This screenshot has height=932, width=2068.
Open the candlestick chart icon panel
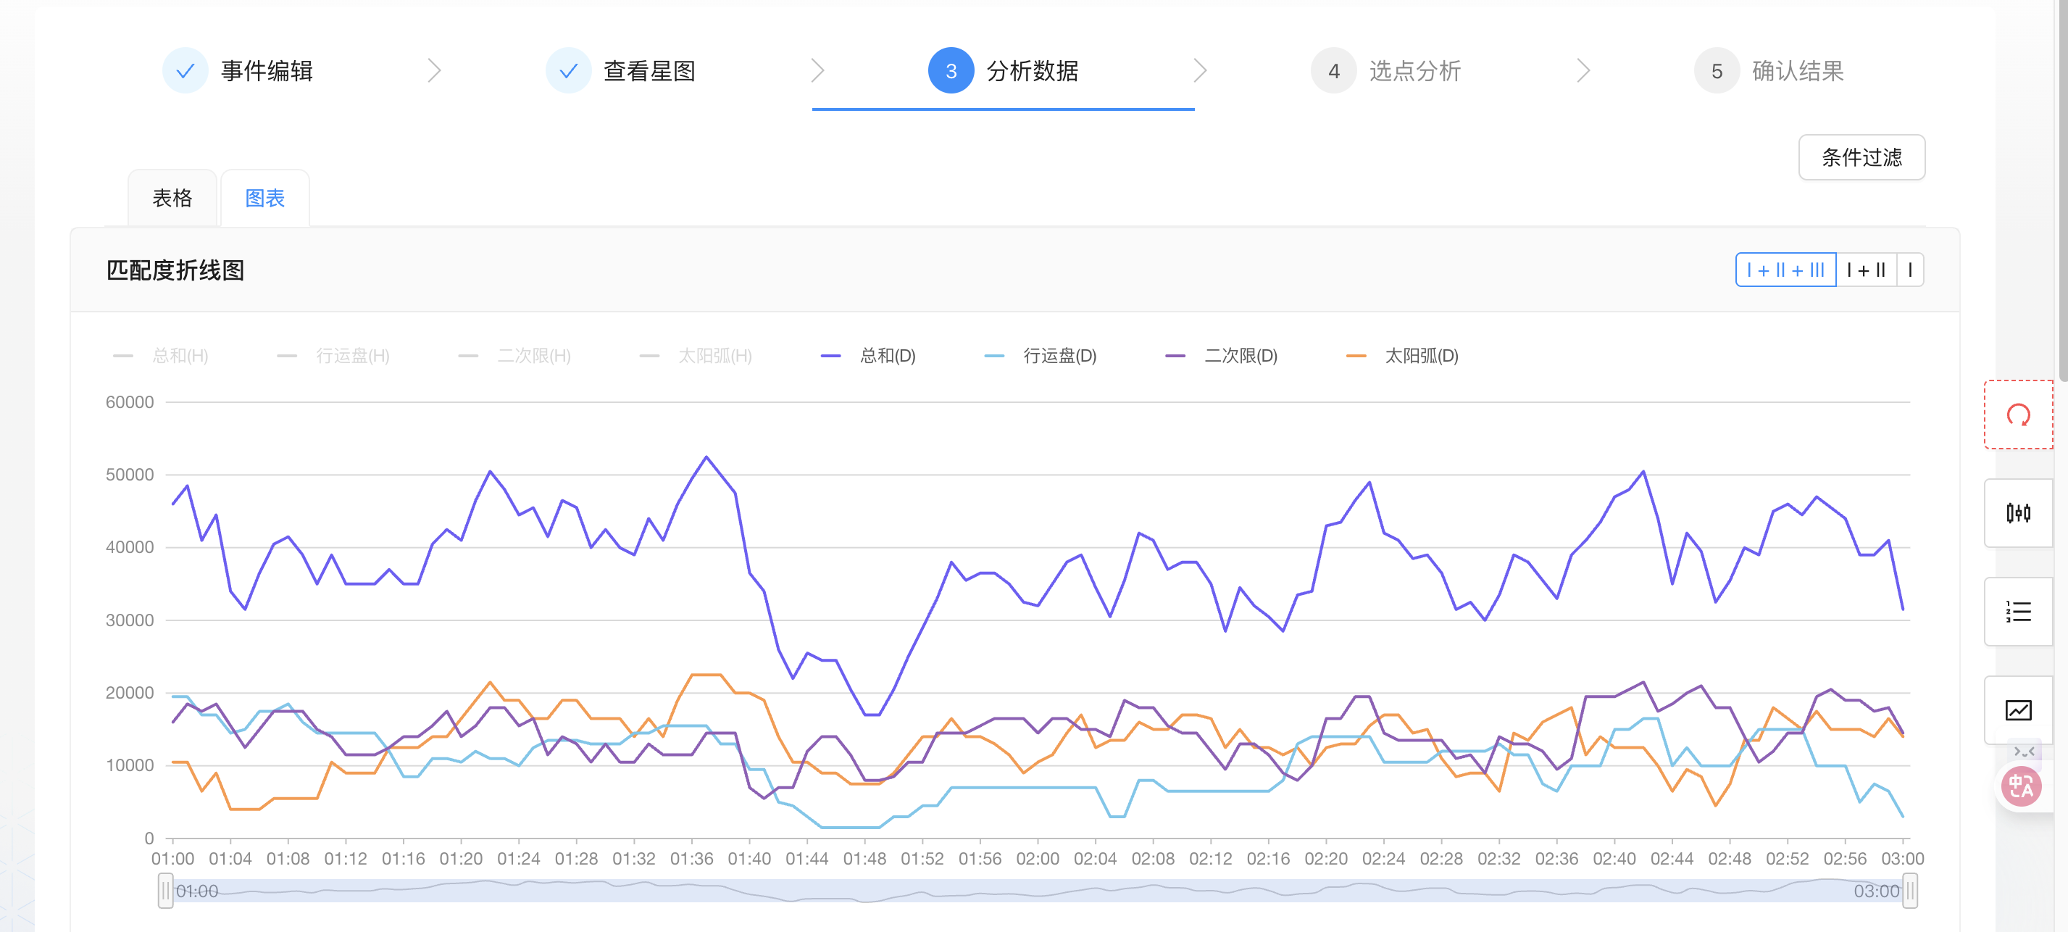[x=2017, y=513]
